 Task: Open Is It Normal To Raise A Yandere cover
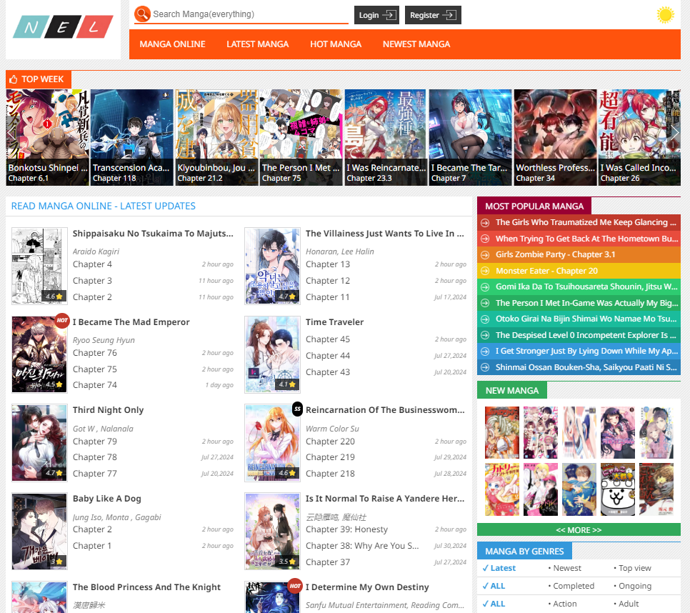272,531
